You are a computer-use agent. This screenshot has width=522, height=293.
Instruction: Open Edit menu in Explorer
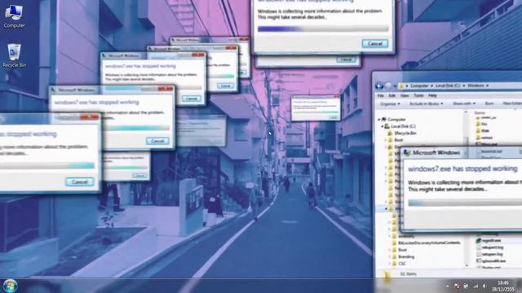(x=391, y=96)
